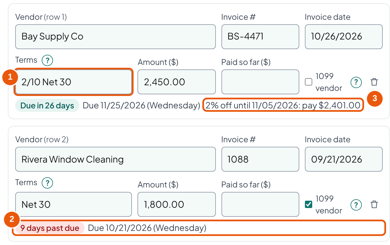
Task: Select the 'Due 11/25/2026 (Wednesday)' text
Action: pos(141,106)
